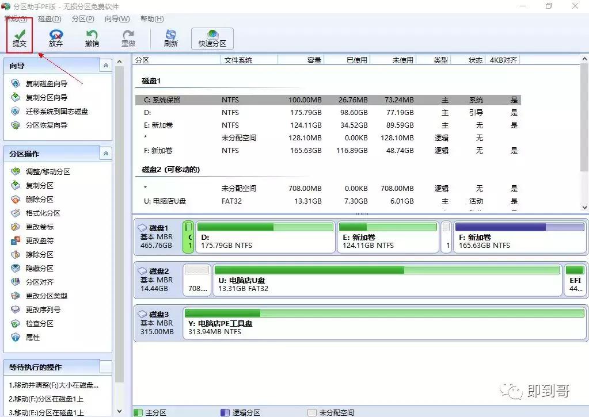
Task: Collapse the 分区操作 panel
Action: tap(105, 154)
